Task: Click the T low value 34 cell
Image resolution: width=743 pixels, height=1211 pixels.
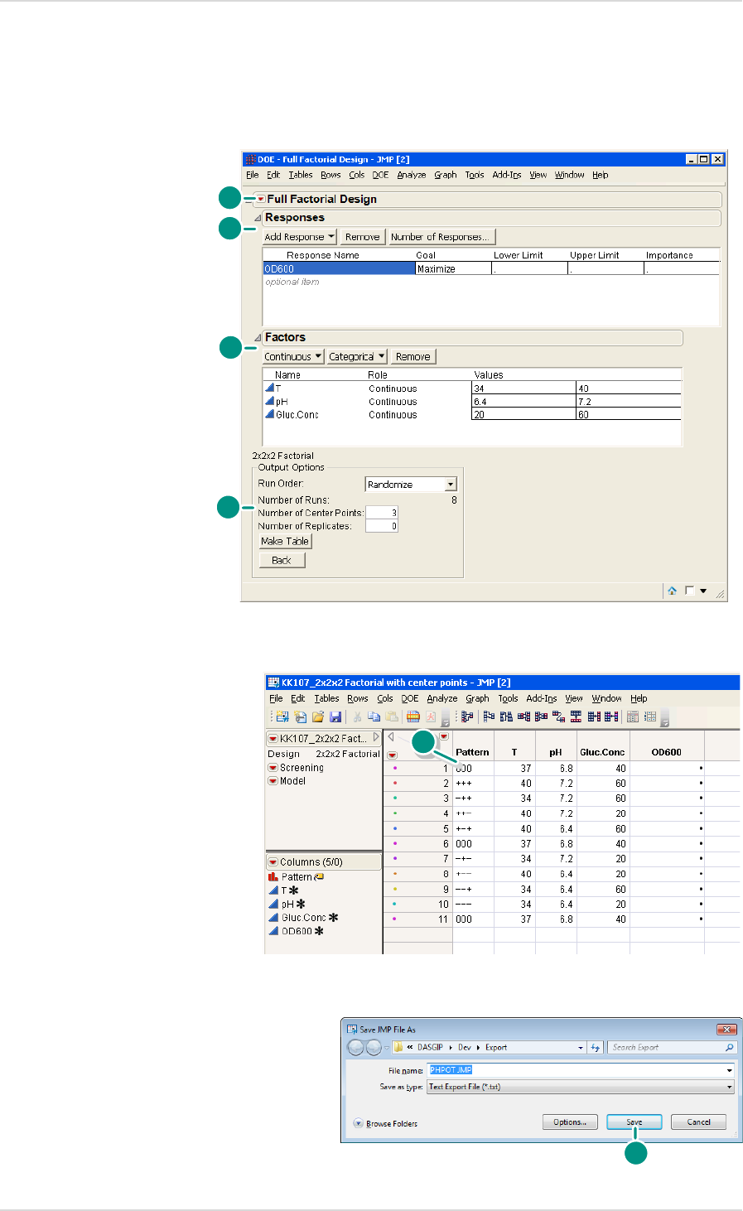Action: click(x=523, y=388)
